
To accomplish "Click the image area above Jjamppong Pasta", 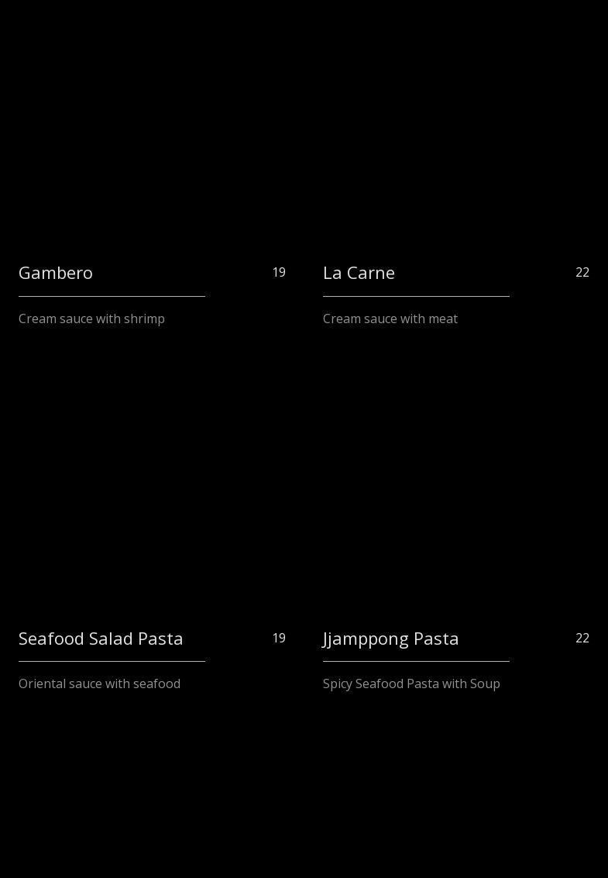I will click(456, 488).
